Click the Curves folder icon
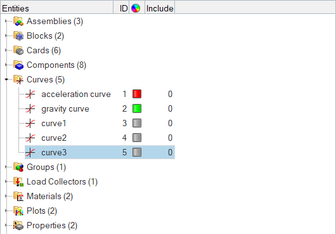This screenshot has width=336, height=234. point(18,79)
